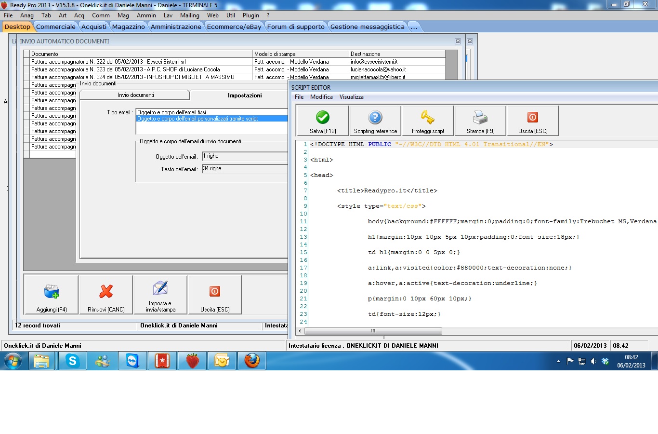Click Testo dell'email field showing 34 righe

245,169
